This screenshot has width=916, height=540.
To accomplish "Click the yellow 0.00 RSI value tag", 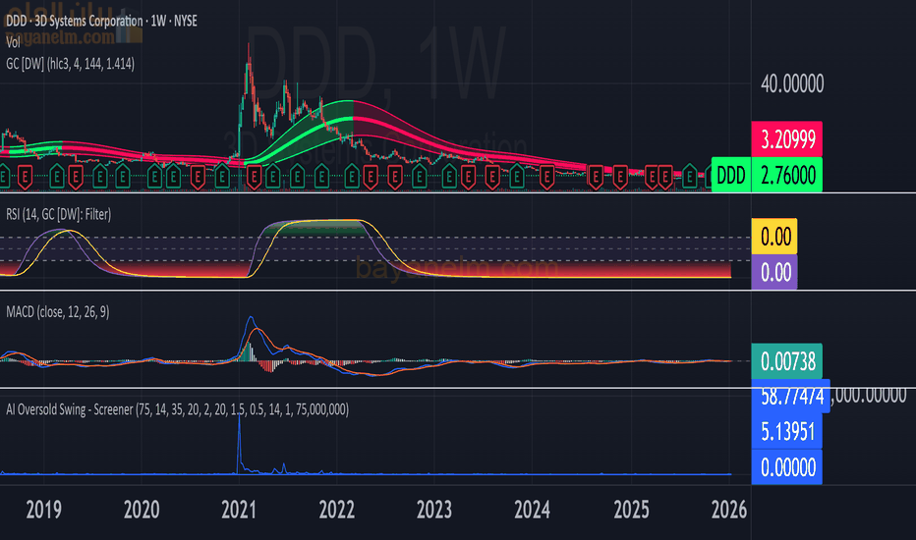I will [773, 237].
